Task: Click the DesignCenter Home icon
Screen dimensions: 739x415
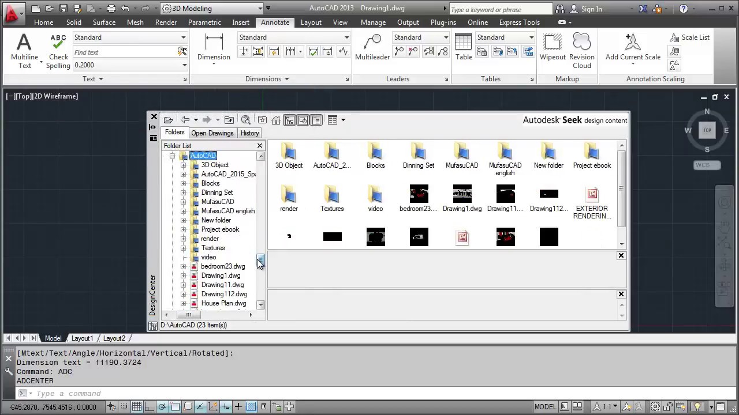Action: tap(276, 120)
